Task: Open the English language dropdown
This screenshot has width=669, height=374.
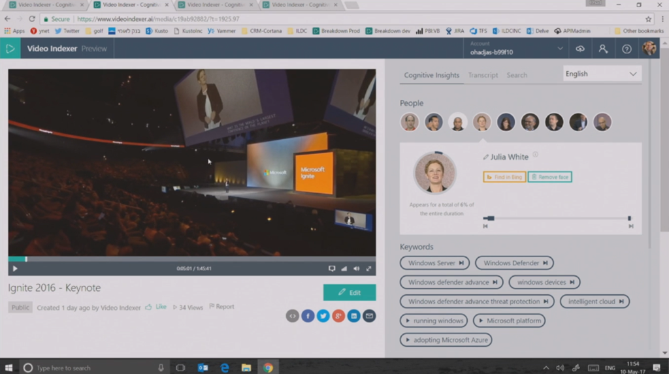Action: (601, 74)
